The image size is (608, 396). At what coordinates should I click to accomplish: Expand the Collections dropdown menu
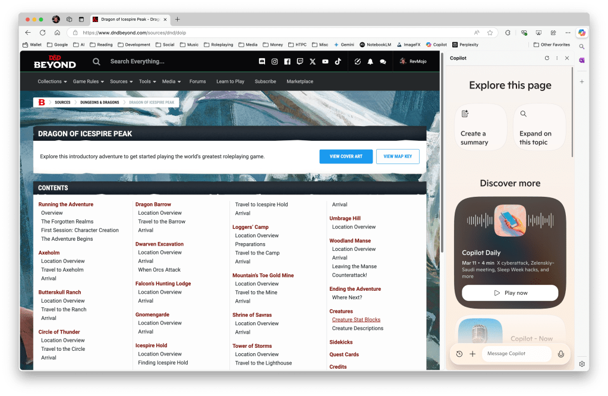[x=52, y=81]
